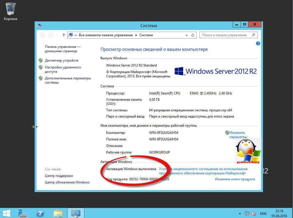293x218 pixels.
Task: Select the workgroup value 'WORKGROUP'
Action: tap(159, 152)
